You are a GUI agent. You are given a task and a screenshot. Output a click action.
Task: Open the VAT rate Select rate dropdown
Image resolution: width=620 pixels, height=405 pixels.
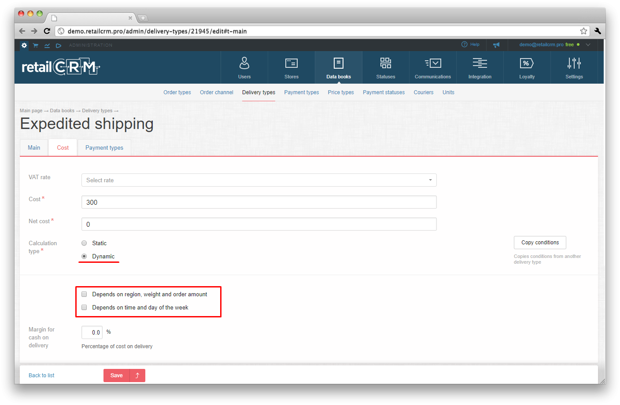point(259,180)
